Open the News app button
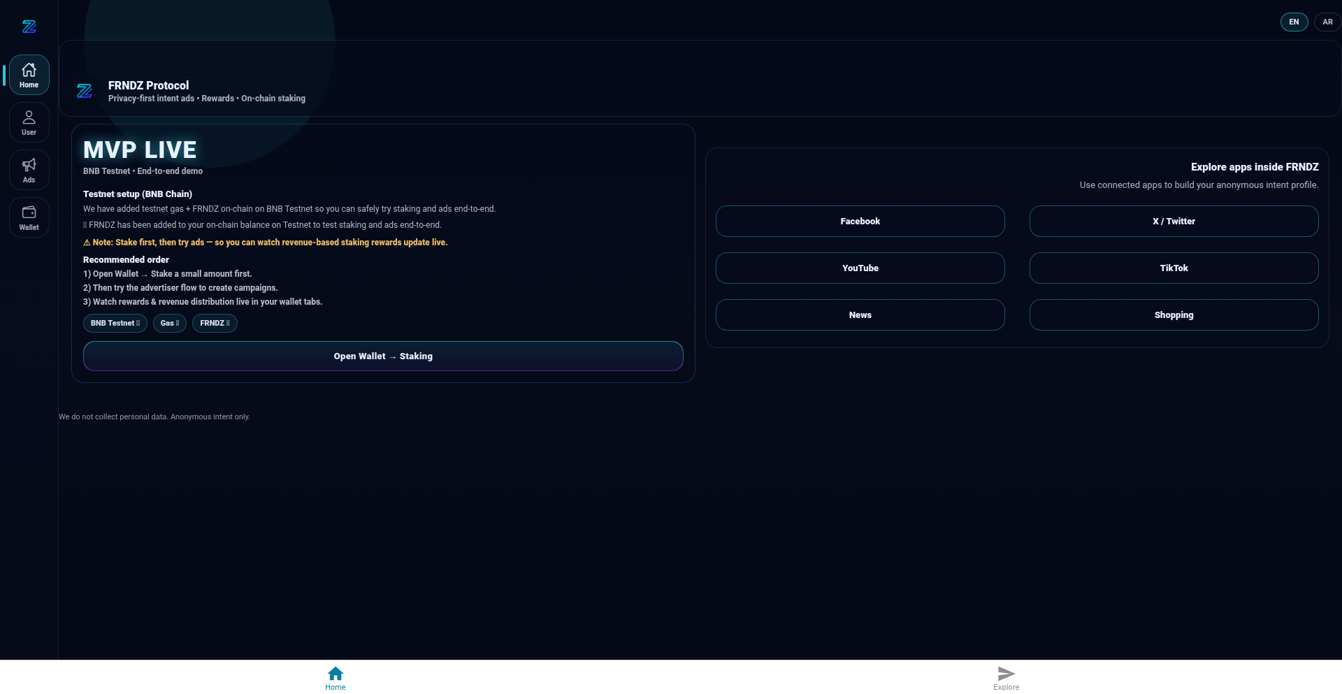 [x=860, y=315]
